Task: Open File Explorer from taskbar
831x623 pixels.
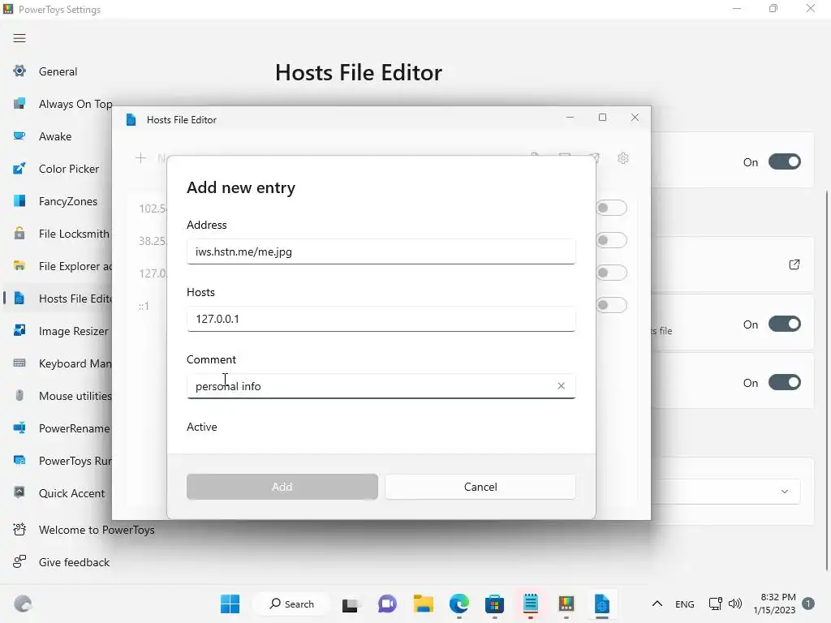Action: [x=424, y=604]
